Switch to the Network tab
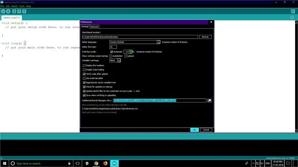This screenshot has height=167, width=298. (94, 27)
